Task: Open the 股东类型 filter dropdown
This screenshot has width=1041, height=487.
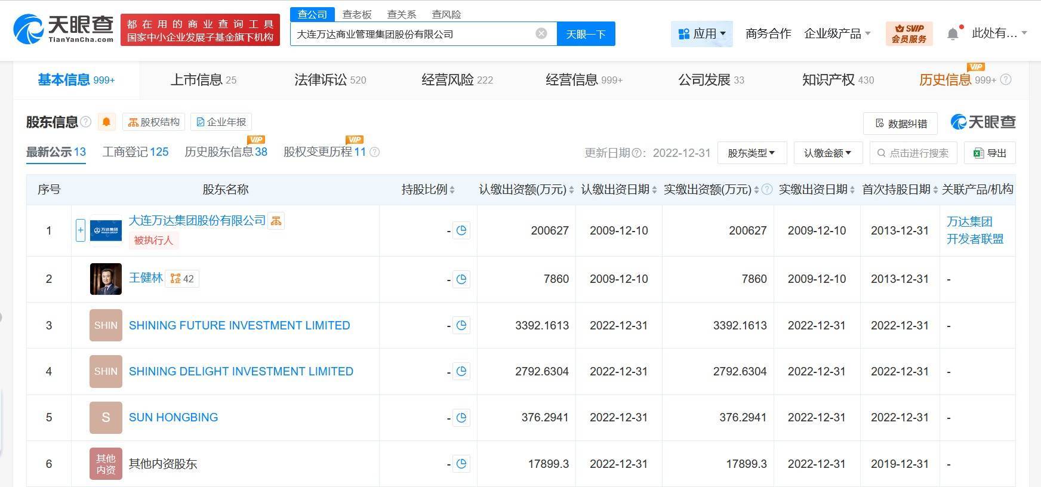Action: pyautogui.click(x=752, y=153)
